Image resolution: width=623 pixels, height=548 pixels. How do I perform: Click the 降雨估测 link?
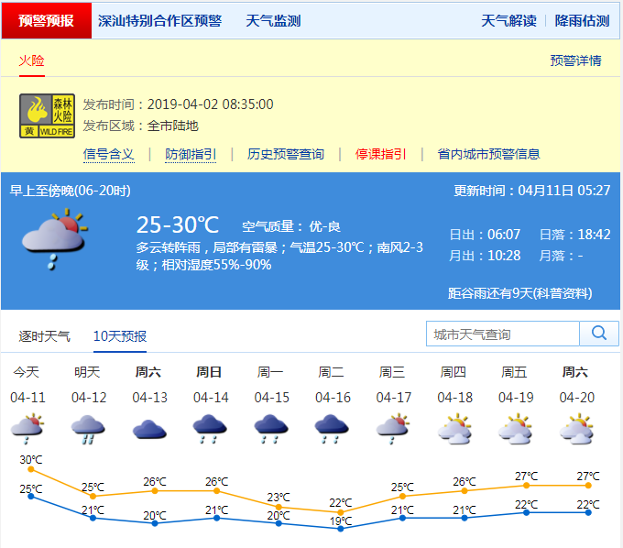pyautogui.click(x=582, y=20)
